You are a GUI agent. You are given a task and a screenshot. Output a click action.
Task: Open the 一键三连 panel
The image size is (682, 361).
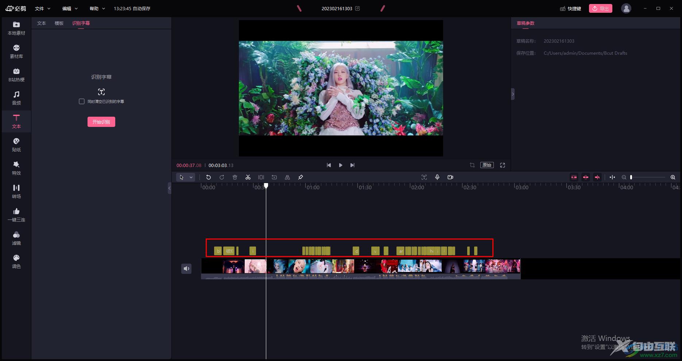(x=16, y=215)
